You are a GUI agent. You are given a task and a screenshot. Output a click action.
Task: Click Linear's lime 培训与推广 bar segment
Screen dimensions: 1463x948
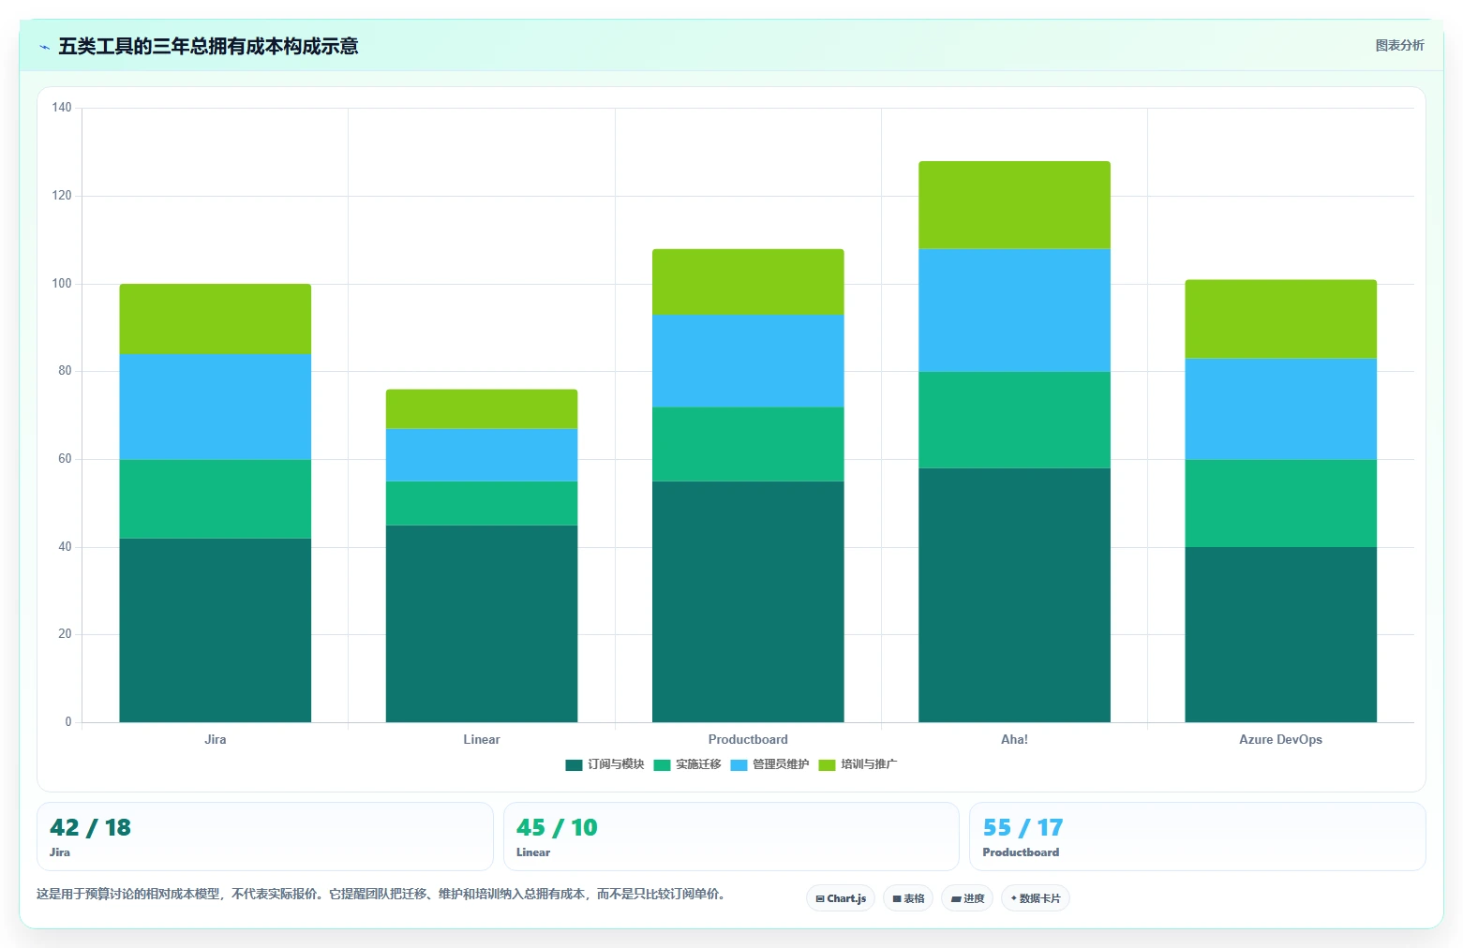click(x=482, y=409)
